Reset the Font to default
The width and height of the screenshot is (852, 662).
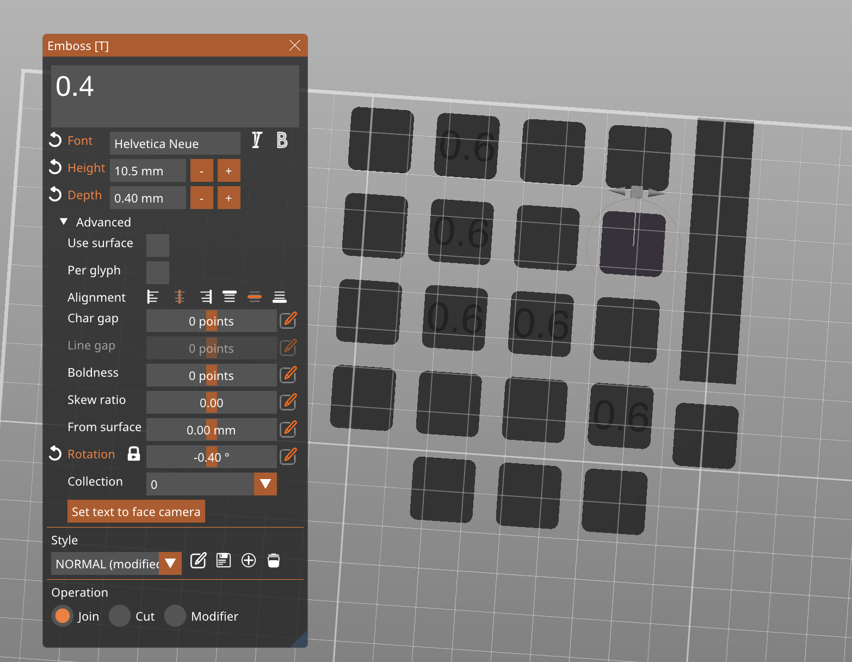pyautogui.click(x=55, y=140)
